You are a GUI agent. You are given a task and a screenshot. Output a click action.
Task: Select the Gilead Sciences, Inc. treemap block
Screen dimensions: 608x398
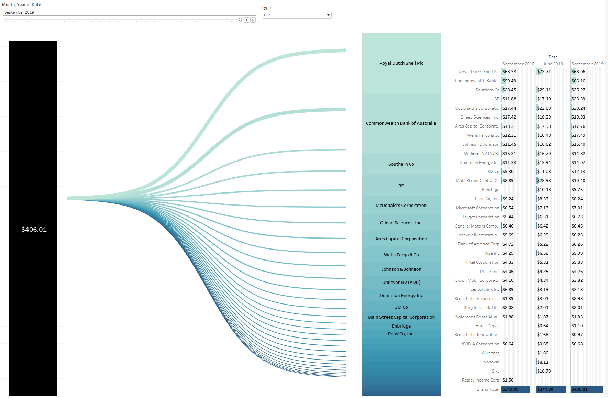pos(401,223)
